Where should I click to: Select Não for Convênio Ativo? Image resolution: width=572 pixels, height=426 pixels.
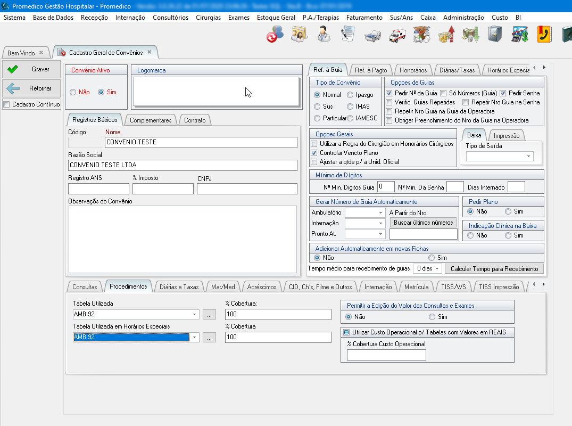coord(73,92)
